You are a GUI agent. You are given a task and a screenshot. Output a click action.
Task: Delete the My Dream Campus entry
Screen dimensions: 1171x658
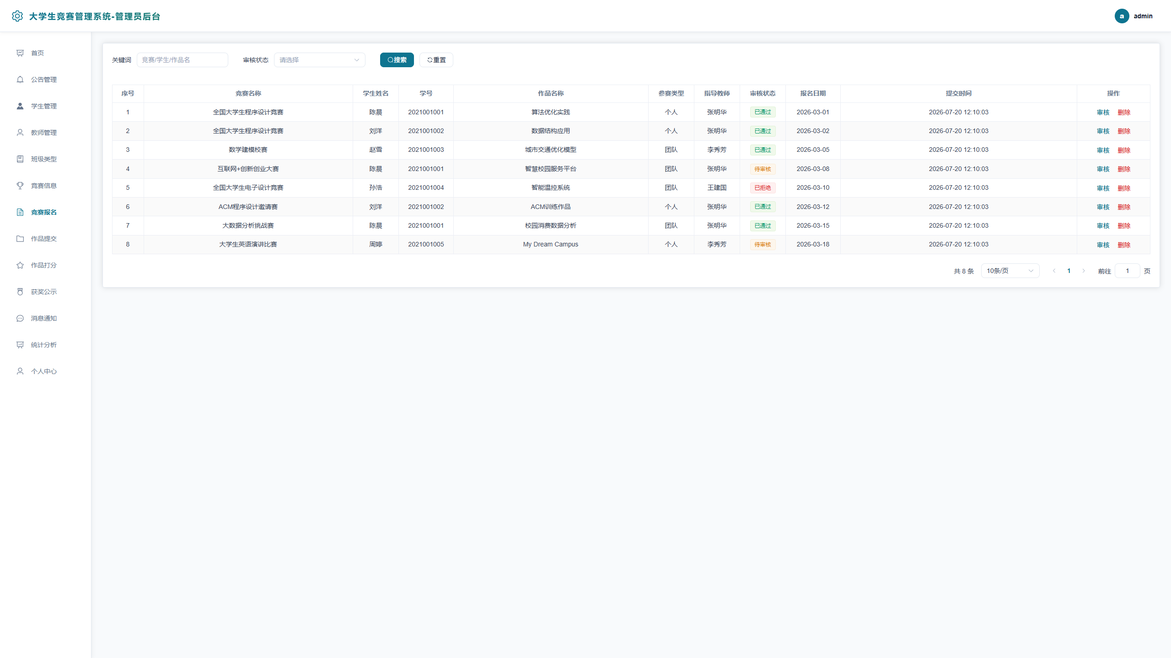(1124, 245)
